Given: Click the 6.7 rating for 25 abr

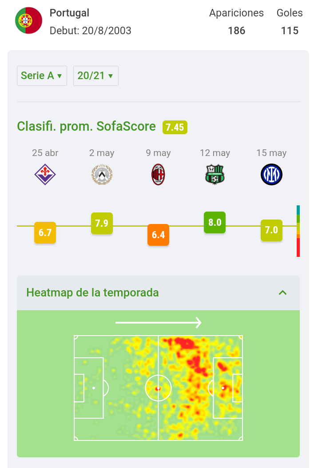Looking at the screenshot, I should point(45,232).
